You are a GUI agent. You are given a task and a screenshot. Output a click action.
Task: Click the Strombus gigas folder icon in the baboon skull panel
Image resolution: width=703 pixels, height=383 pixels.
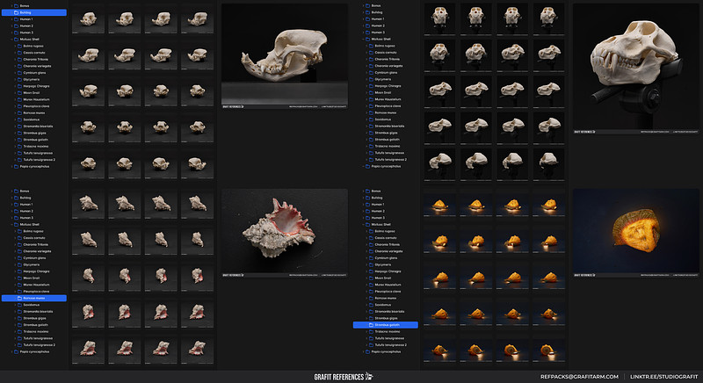(x=371, y=133)
